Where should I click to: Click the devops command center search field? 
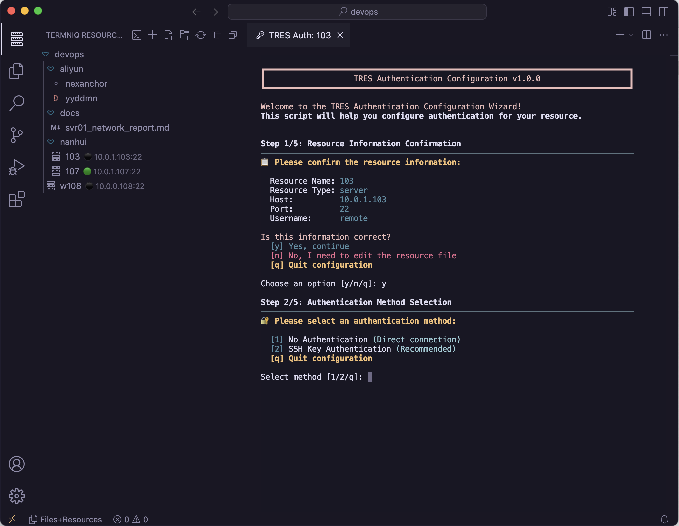tap(357, 12)
